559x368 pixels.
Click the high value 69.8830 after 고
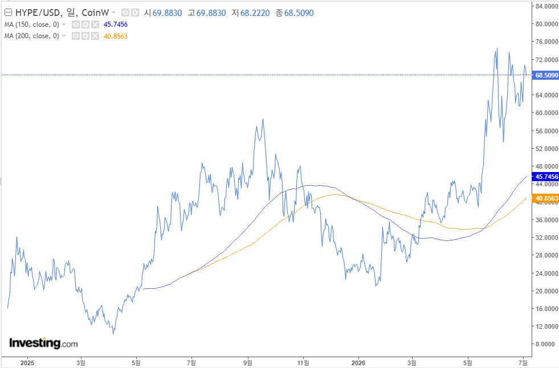211,13
